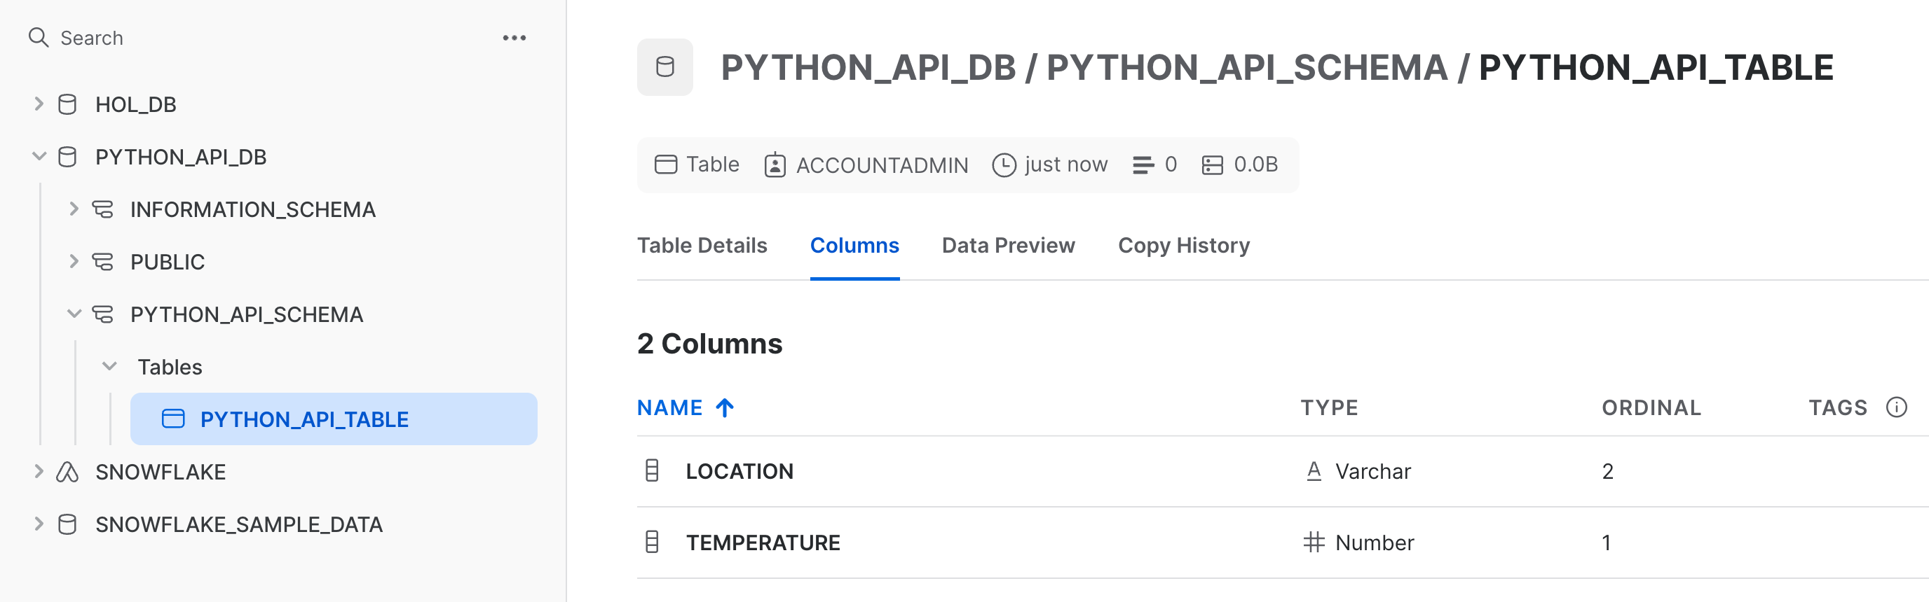Viewport: 1929px width, 602px height.
Task: Open the Data Preview tab
Action: [1008, 245]
